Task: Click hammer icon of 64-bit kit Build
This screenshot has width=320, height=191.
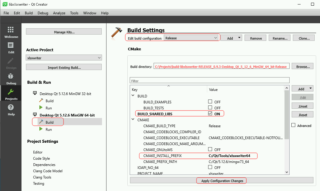Action: pyautogui.click(x=41, y=122)
